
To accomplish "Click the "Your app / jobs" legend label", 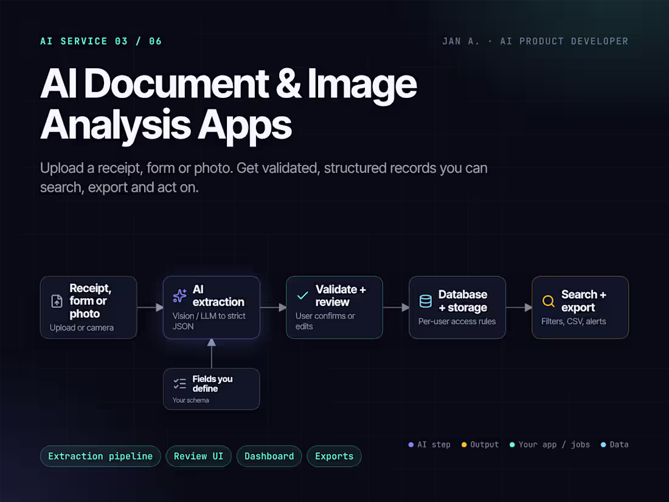I will [554, 445].
